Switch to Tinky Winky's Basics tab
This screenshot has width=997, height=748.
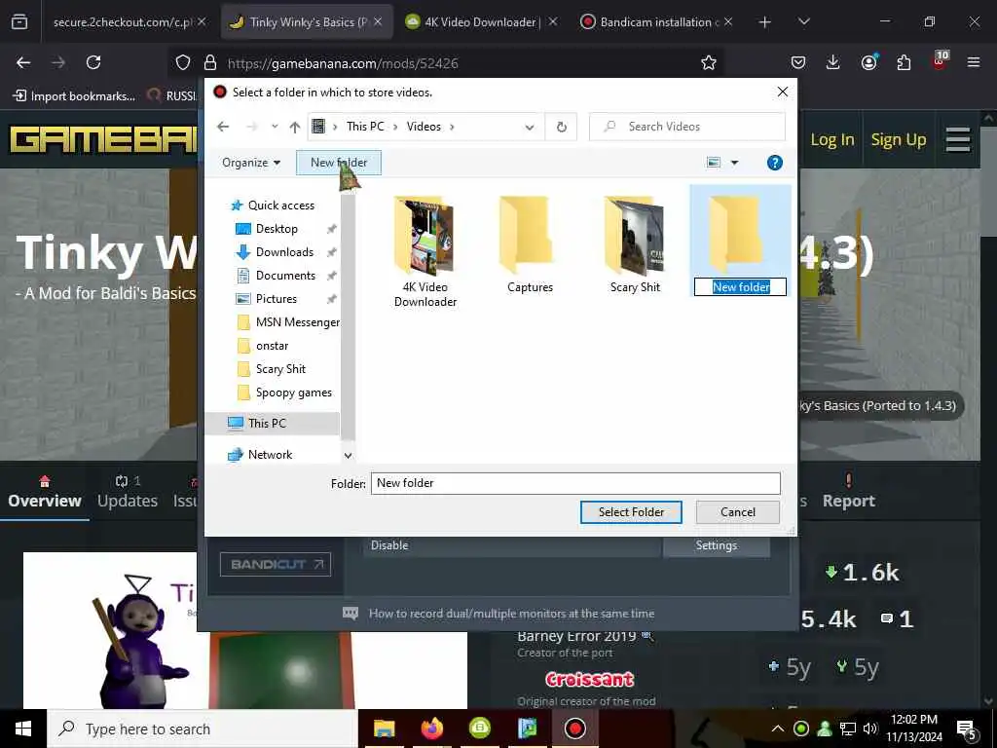307,22
